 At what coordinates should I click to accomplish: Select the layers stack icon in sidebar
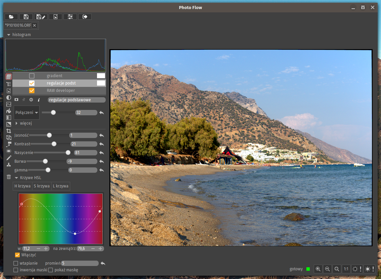[8, 77]
